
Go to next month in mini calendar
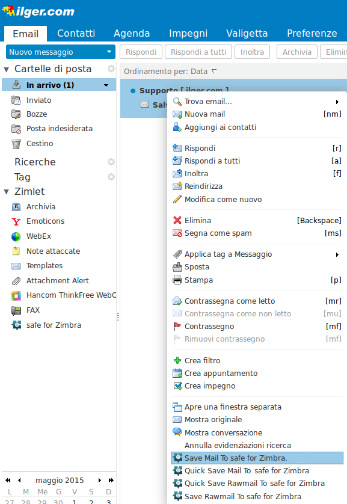(x=100, y=480)
